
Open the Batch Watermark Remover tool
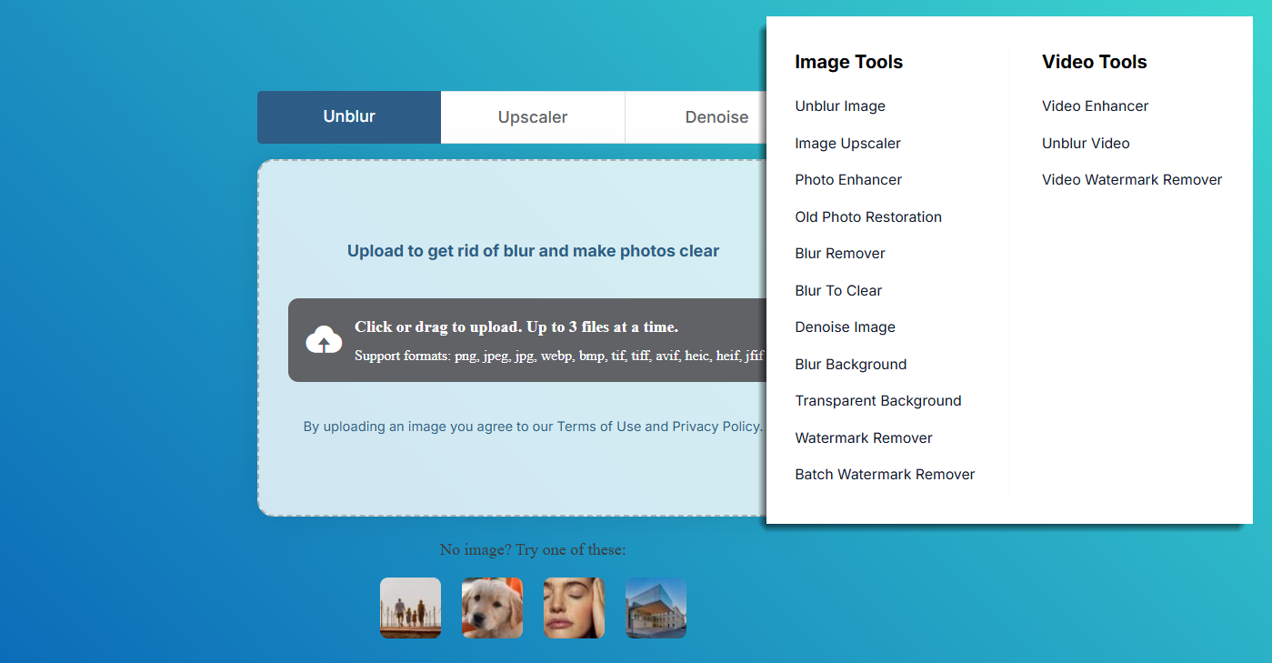(x=884, y=474)
